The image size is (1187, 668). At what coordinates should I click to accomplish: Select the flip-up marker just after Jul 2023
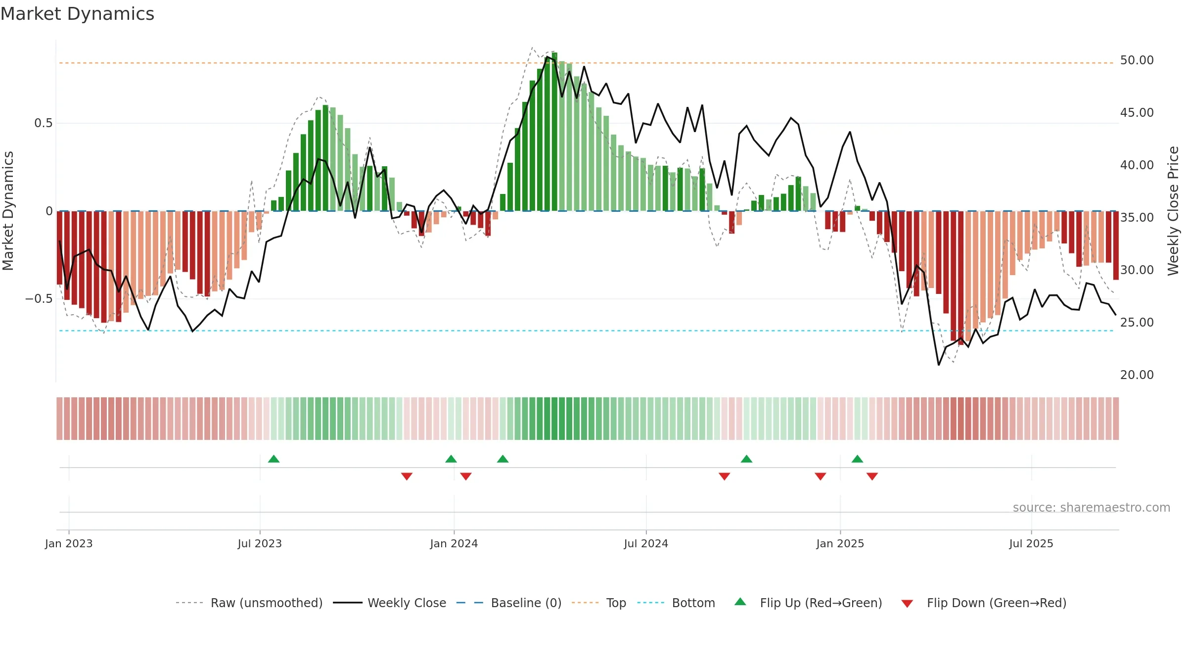pos(274,459)
